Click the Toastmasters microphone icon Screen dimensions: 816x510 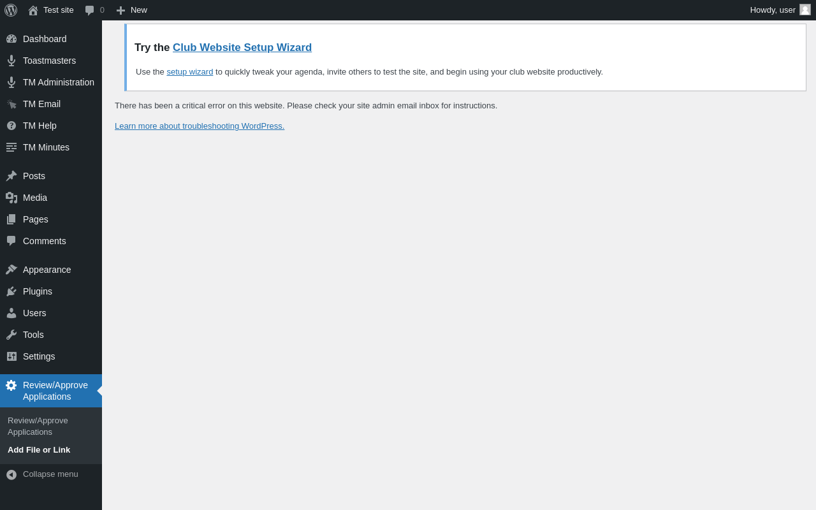[x=11, y=61]
